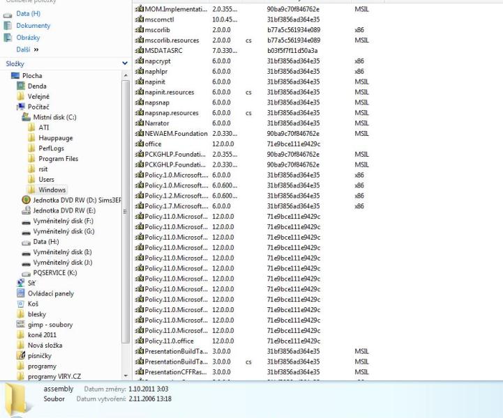Click Data (H:) drive icon in tree
The image size is (503, 418).
(26, 242)
